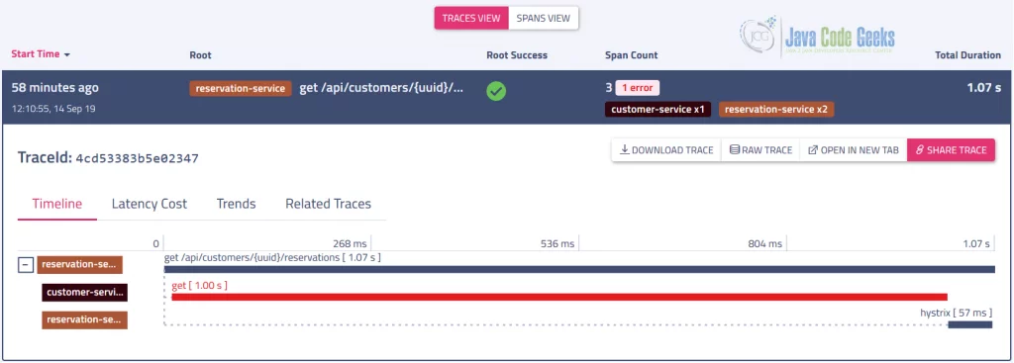
Task: Share the trace
Action: [x=951, y=150]
